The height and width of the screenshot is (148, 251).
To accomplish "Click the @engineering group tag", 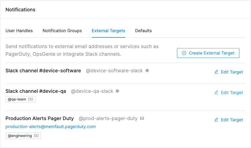I will [x=23, y=135].
